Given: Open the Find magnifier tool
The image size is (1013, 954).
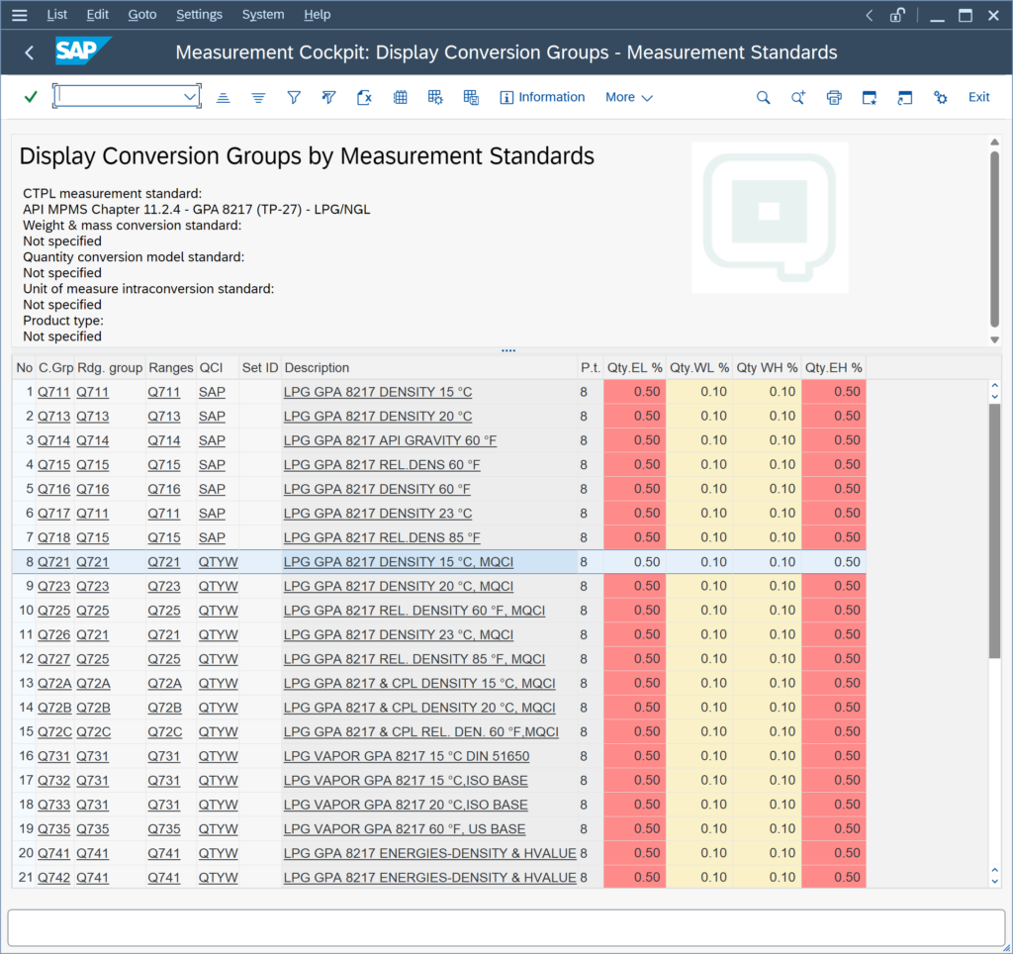Looking at the screenshot, I should [763, 98].
